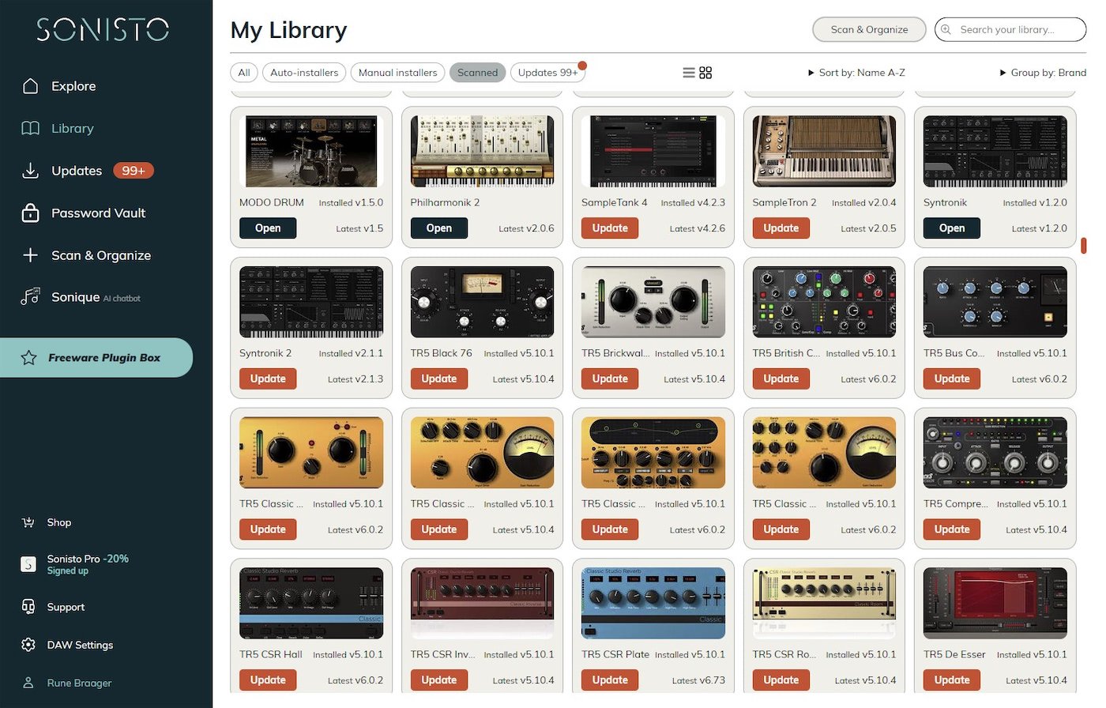1106x708 pixels.
Task: Click 'Latest v6.73' on TR5 CSR Plate
Action: pos(698,680)
